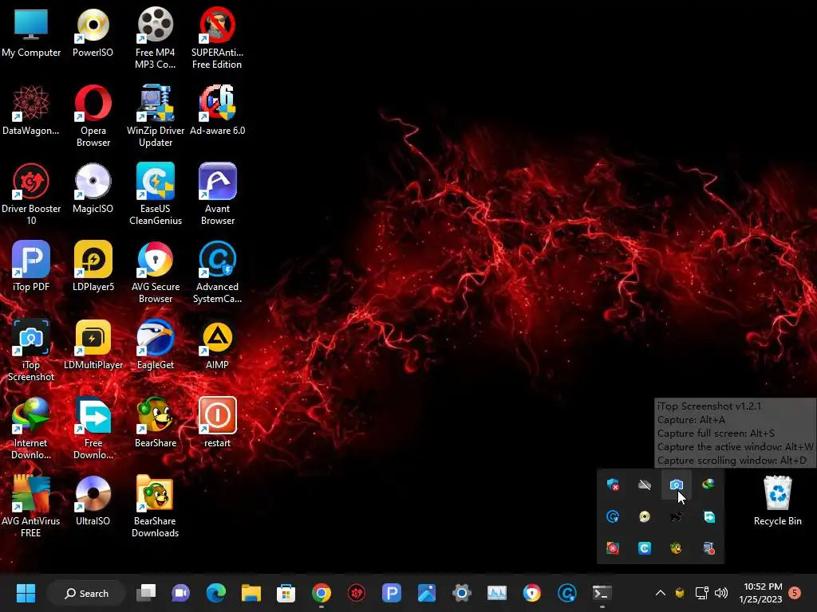This screenshot has height=612, width=817.
Task: Select SUPERAntiSpyware Free Edition shortcut
Action: click(217, 39)
